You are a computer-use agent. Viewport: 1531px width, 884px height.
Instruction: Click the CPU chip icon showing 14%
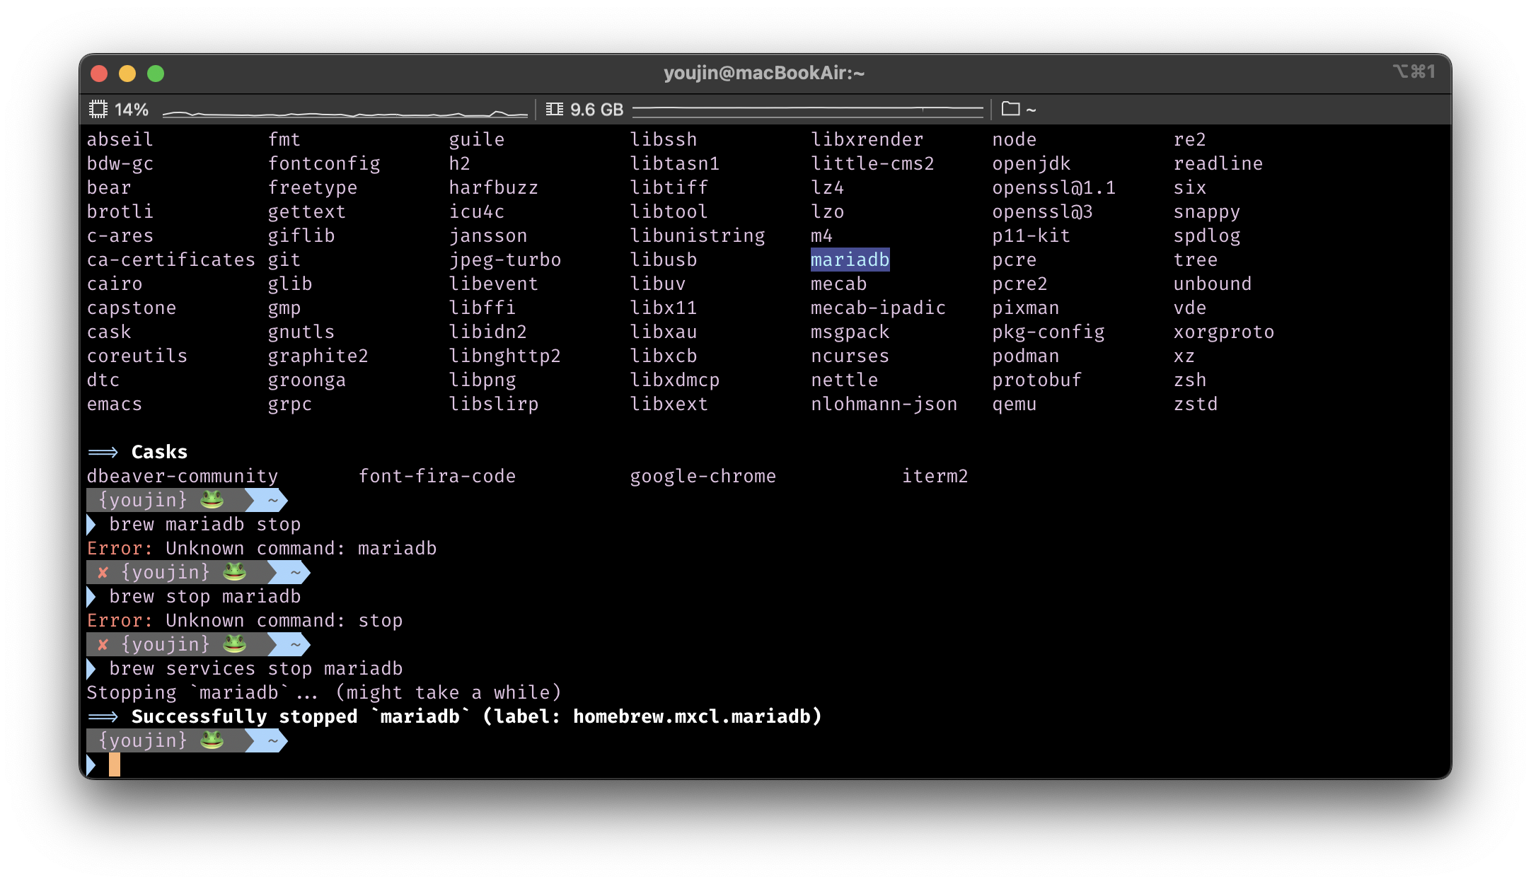(100, 109)
